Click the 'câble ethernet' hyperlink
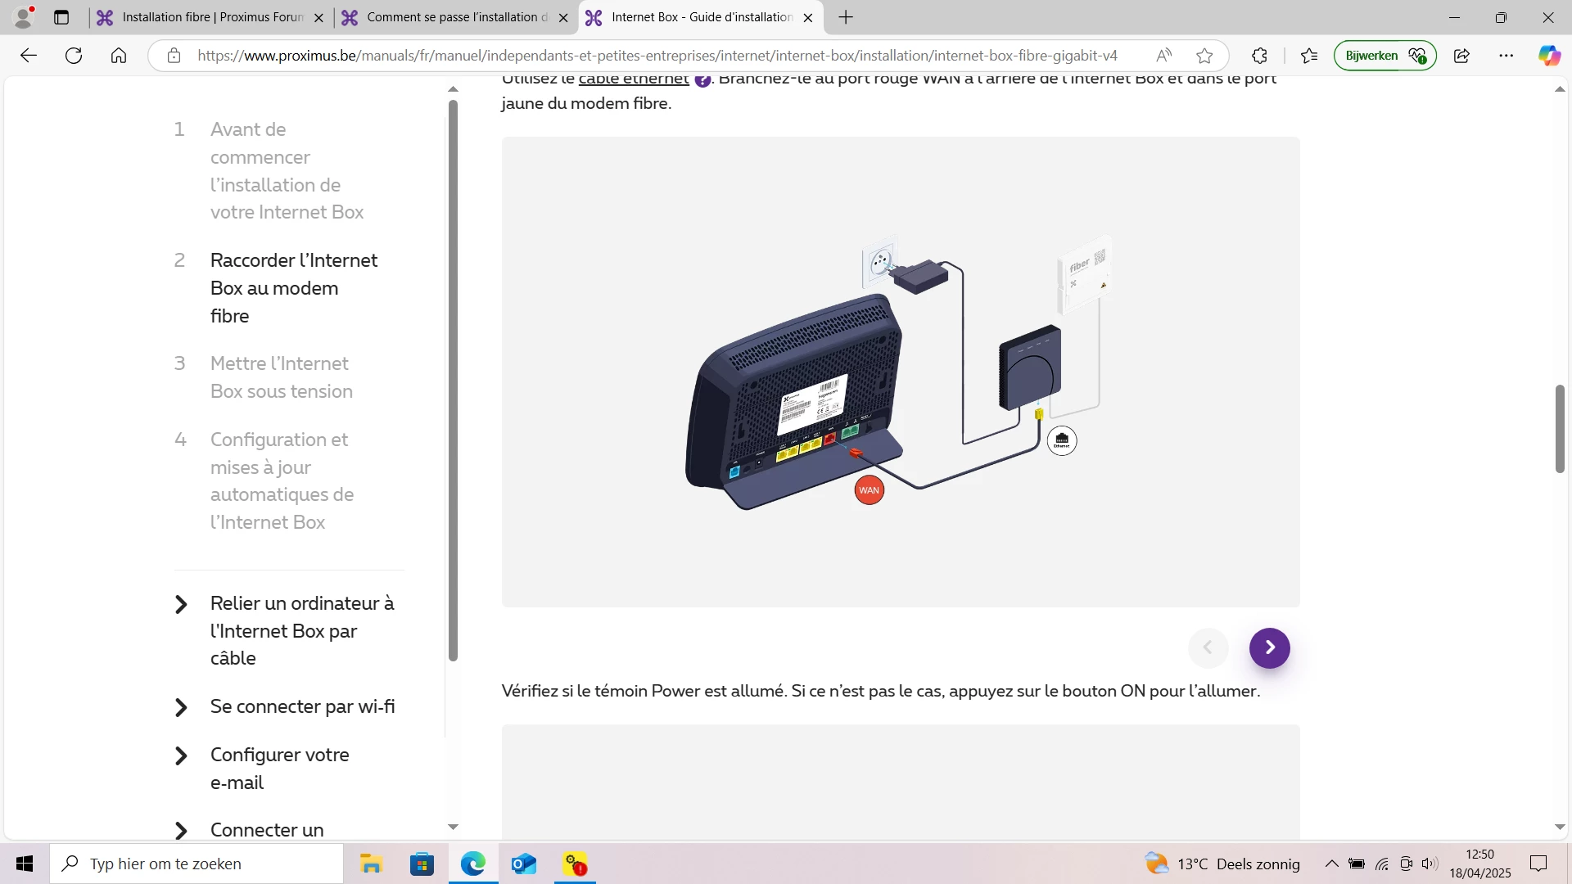 click(x=634, y=80)
